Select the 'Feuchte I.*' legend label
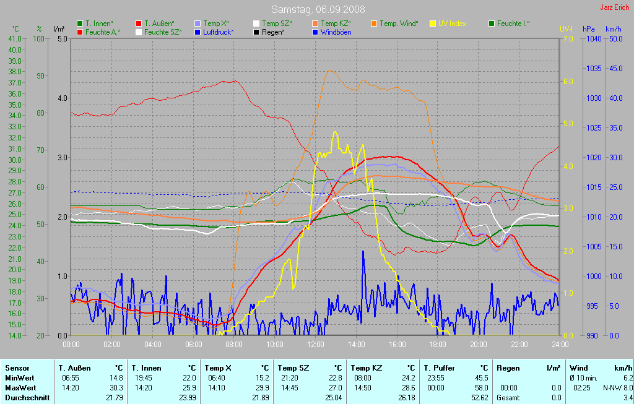634x404 pixels. pos(513,24)
